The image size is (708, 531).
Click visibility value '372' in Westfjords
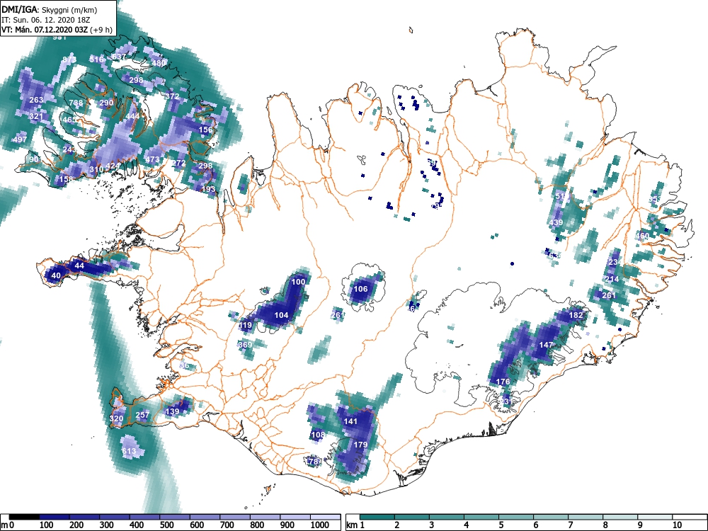pyautogui.click(x=172, y=96)
